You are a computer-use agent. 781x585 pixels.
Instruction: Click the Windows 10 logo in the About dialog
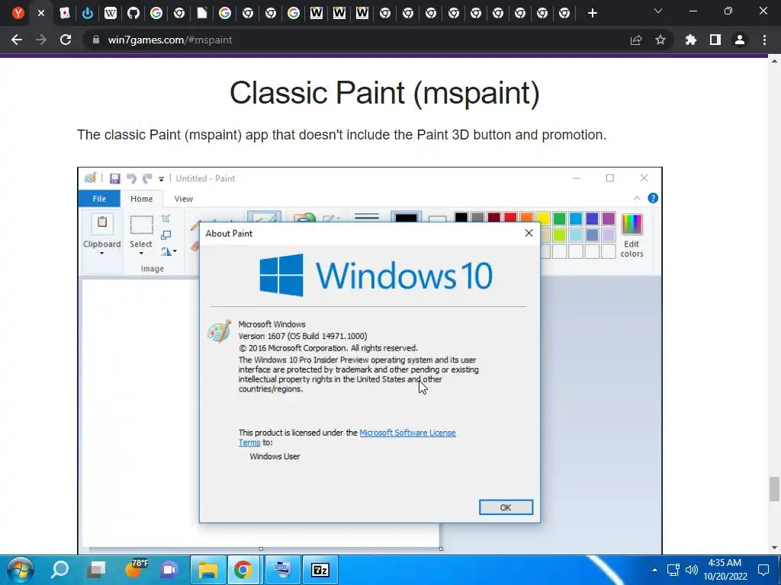[376, 275]
